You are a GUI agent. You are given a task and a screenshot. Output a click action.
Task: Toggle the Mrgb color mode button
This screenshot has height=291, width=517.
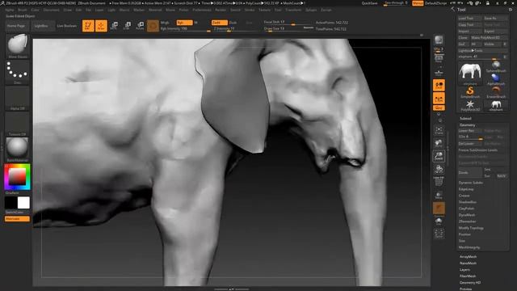click(x=165, y=23)
